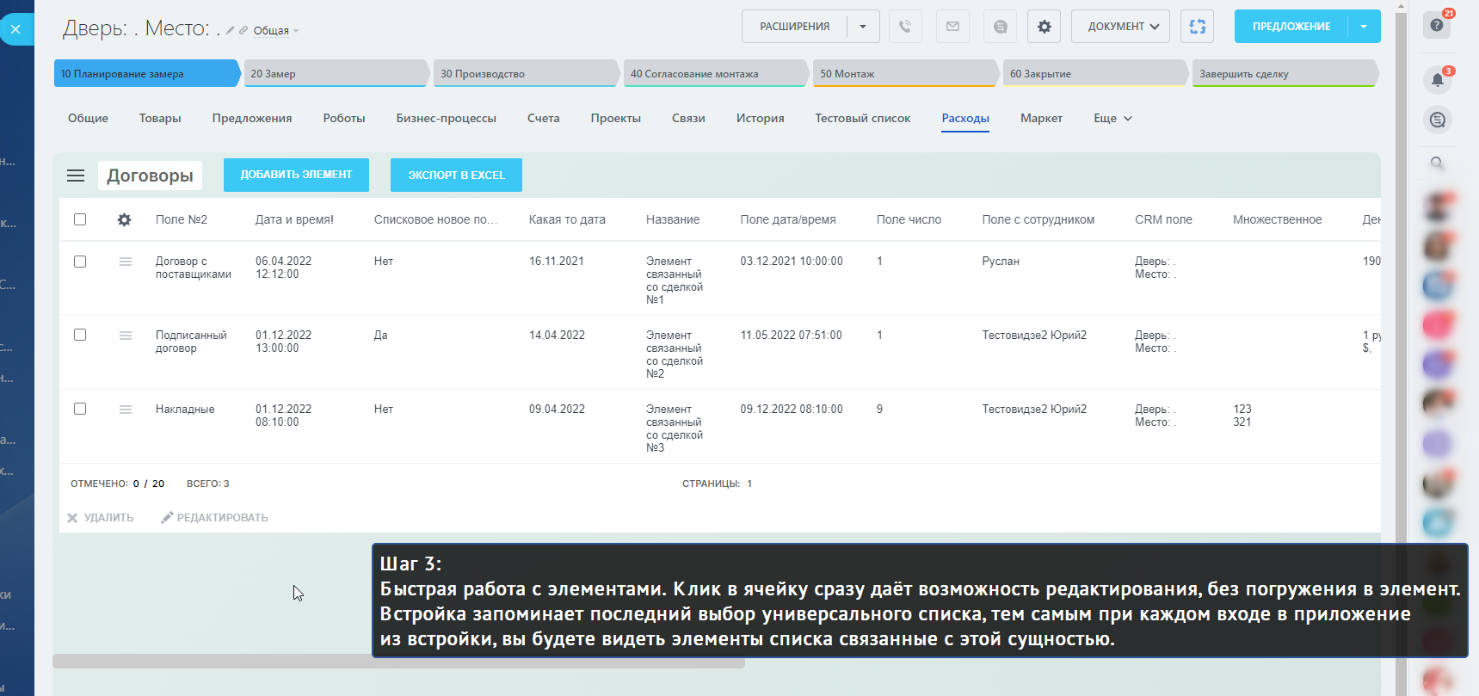Image resolution: width=1479 pixels, height=696 pixels.
Task: Open the Еще tab dropdown
Action: tap(1112, 119)
